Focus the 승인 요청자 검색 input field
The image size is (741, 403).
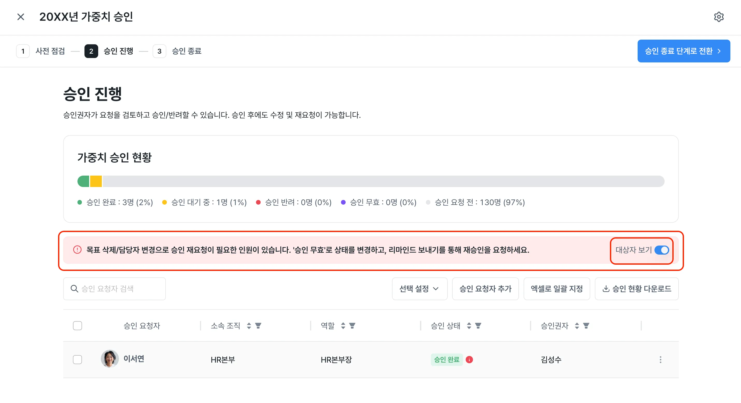click(x=115, y=289)
